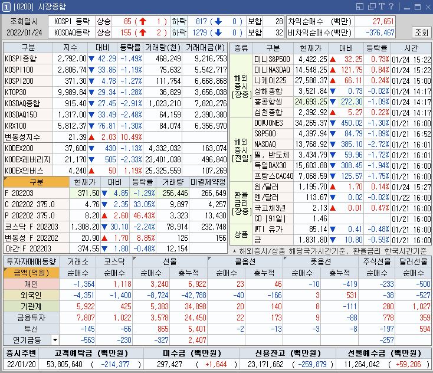433x373 pixels.
Task: Click the C 202202 375.0 call option row
Action: (36, 204)
